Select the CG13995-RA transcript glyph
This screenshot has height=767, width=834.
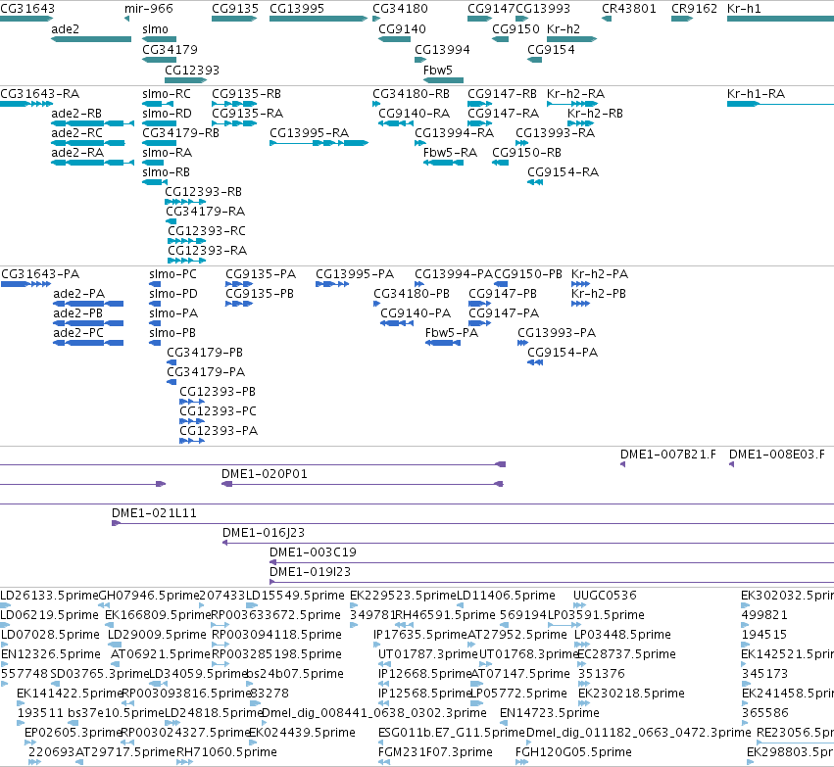(319, 143)
